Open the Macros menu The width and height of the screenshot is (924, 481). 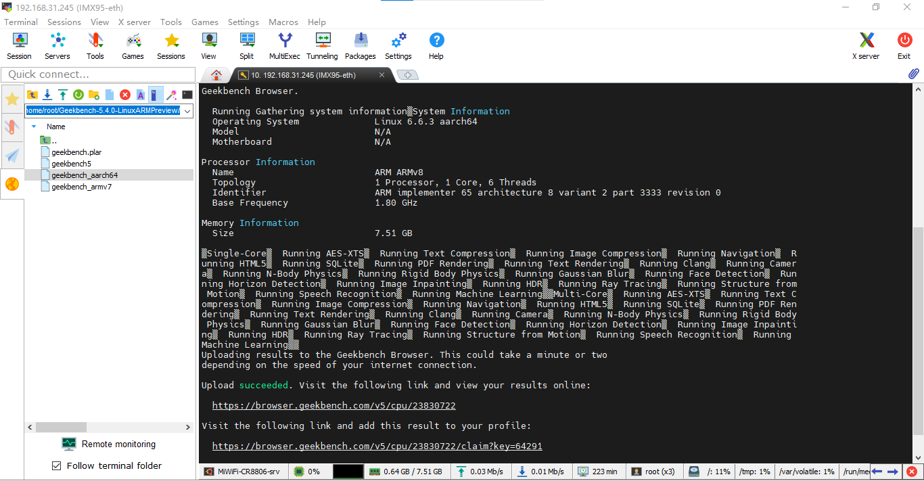tap(283, 22)
